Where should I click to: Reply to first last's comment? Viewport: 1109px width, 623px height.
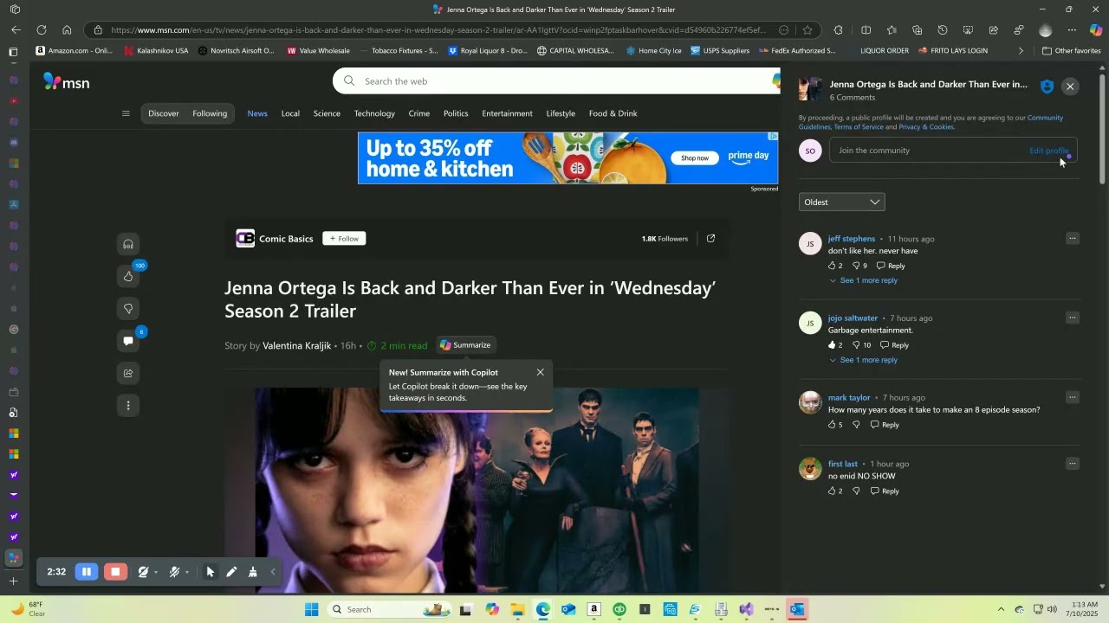point(885,491)
